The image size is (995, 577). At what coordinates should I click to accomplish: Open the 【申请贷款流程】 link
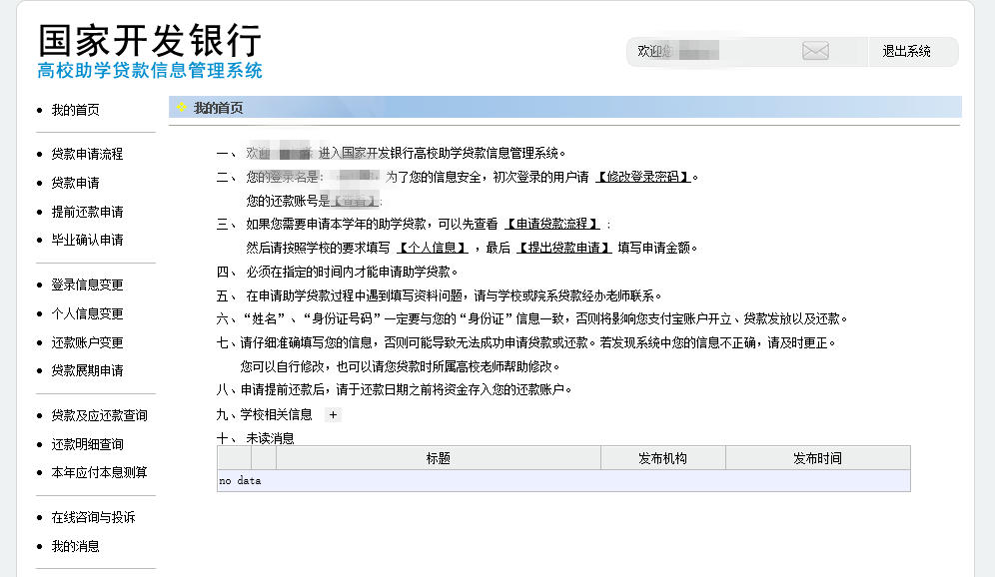551,224
